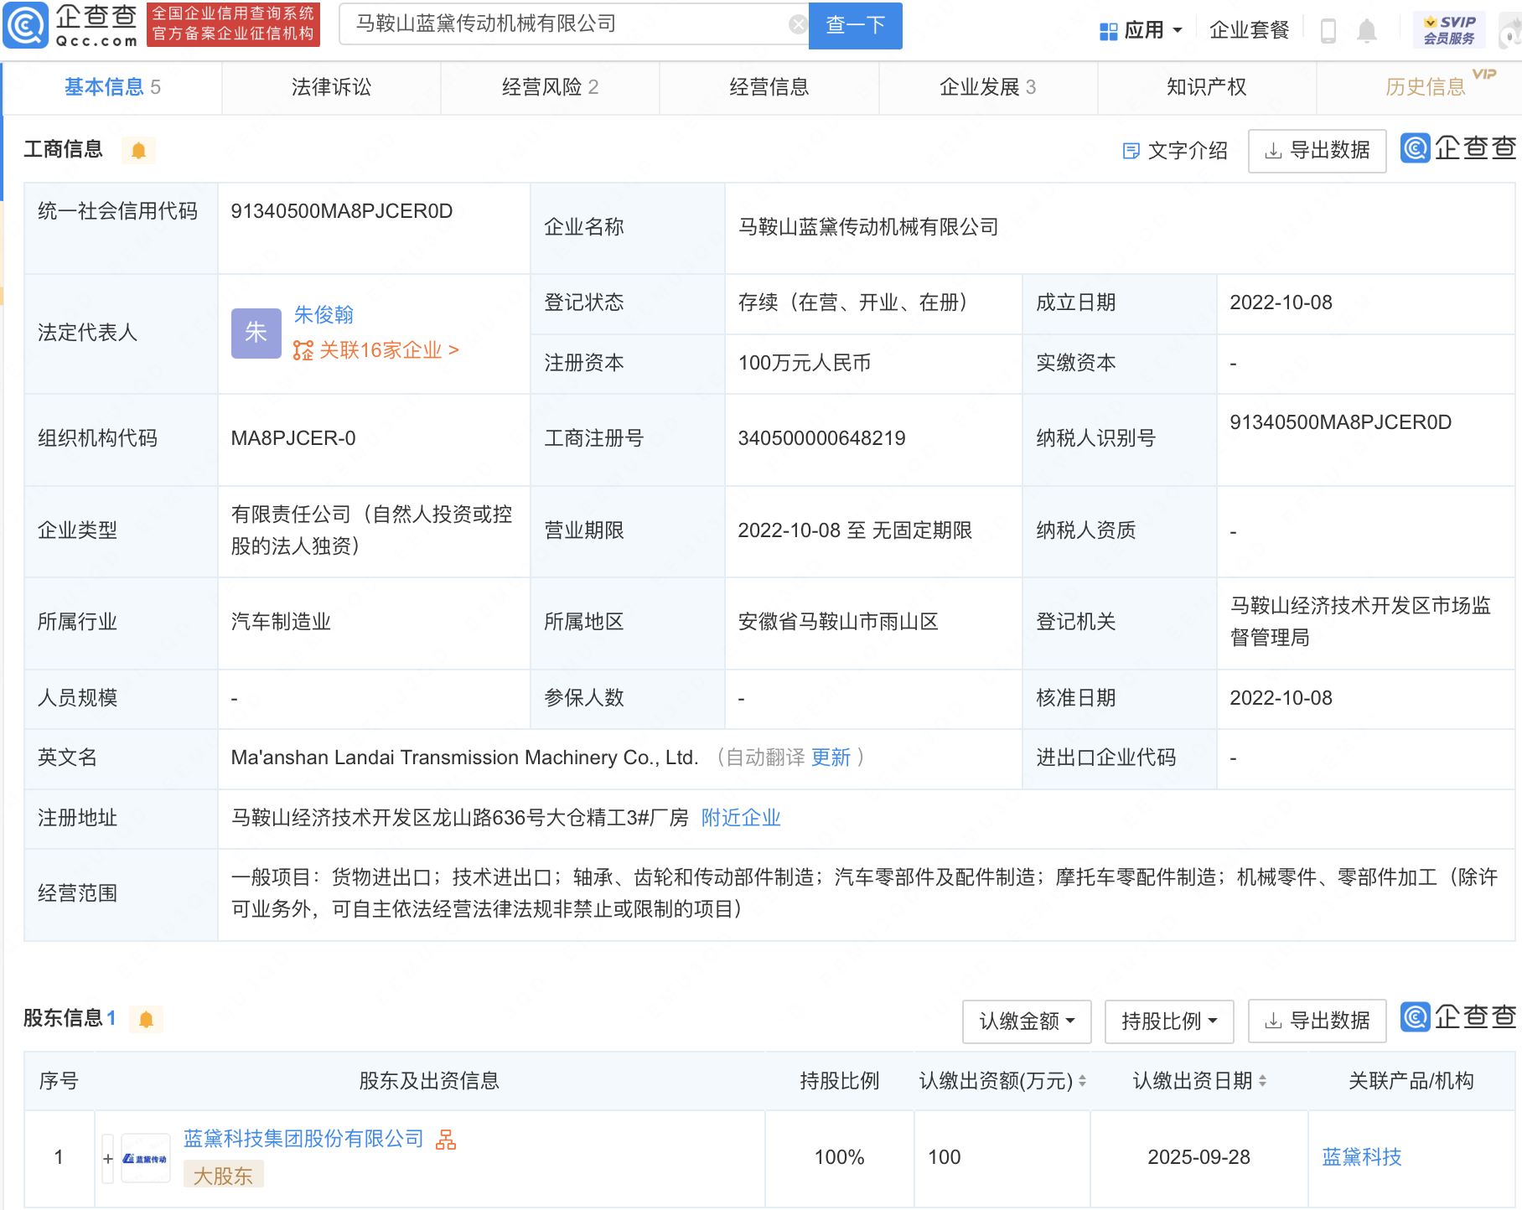Select 组织机构代码 value MA8PJCER-0
This screenshot has height=1210, width=1522.
pos(293,438)
